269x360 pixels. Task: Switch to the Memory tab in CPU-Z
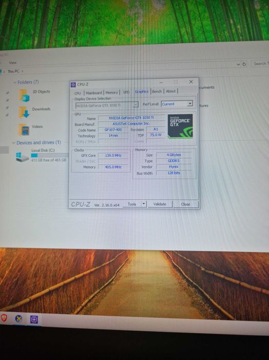tap(111, 92)
